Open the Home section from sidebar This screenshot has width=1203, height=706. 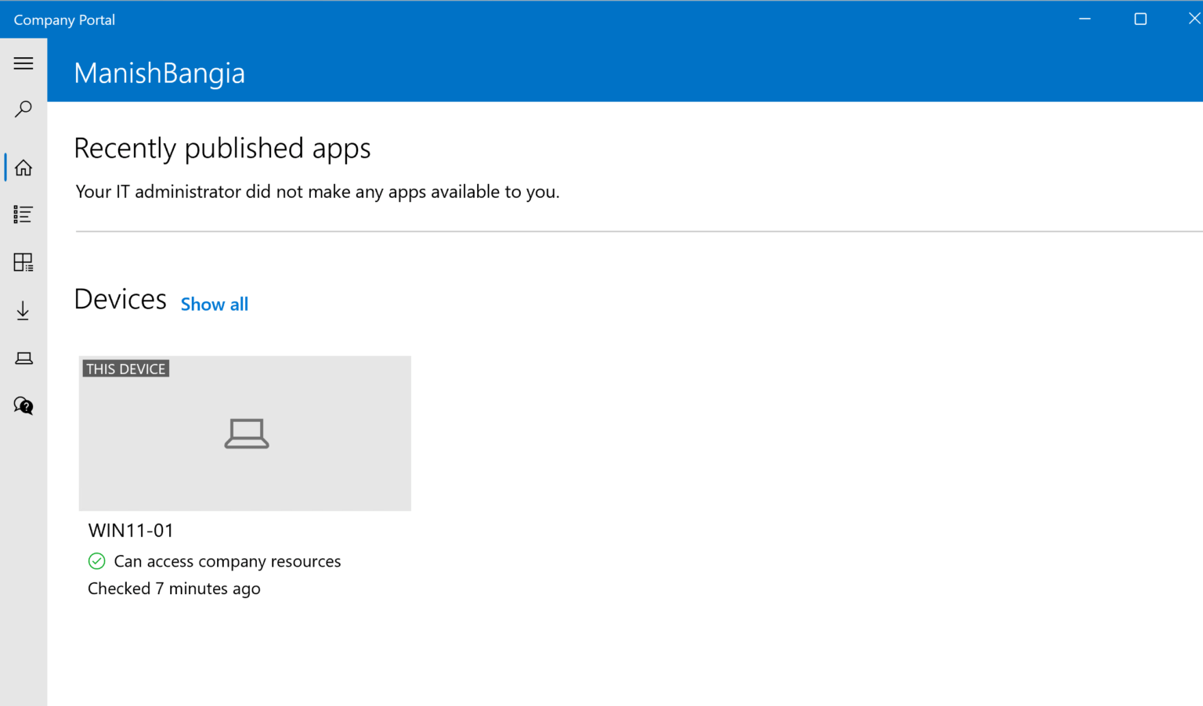23,167
